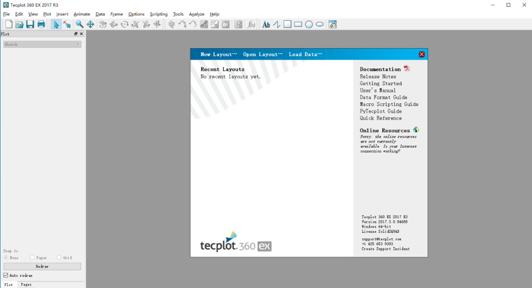The height and width of the screenshot is (288, 532).
Task: Undock the Plot sidebar panel
Action: (x=76, y=34)
